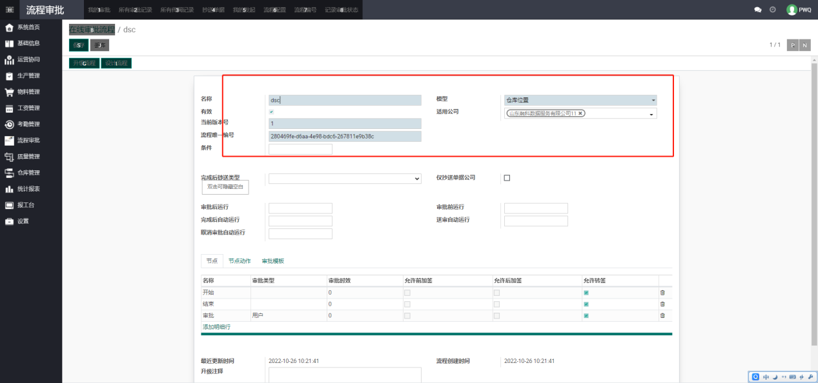Open the conversations chat bubble icon
Screen dimensions: 818x383
pos(758,10)
